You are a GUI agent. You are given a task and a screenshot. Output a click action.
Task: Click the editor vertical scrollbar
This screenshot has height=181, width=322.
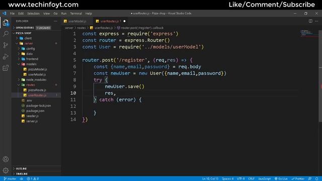tap(320, 76)
